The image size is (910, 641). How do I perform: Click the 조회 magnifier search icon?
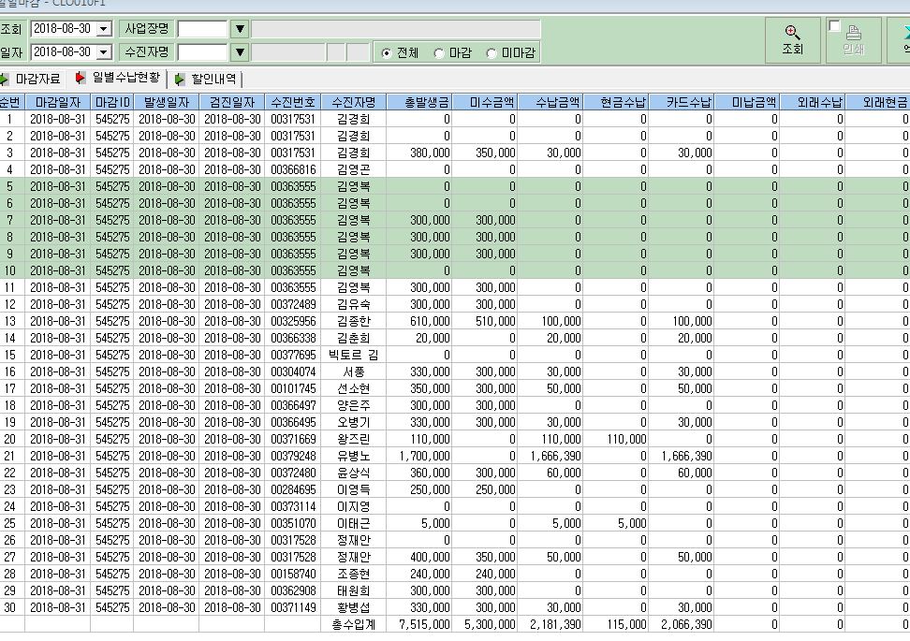coord(792,33)
